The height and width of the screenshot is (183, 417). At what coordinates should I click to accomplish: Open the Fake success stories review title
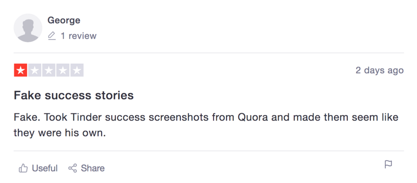point(74,95)
